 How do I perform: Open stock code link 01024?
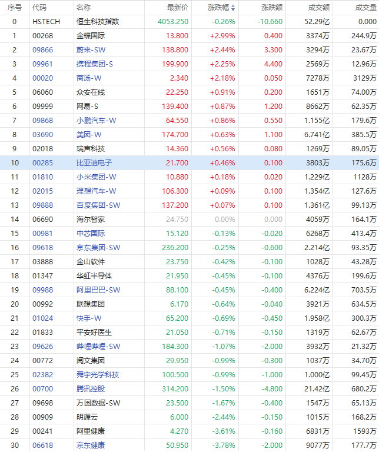[x=42, y=318]
